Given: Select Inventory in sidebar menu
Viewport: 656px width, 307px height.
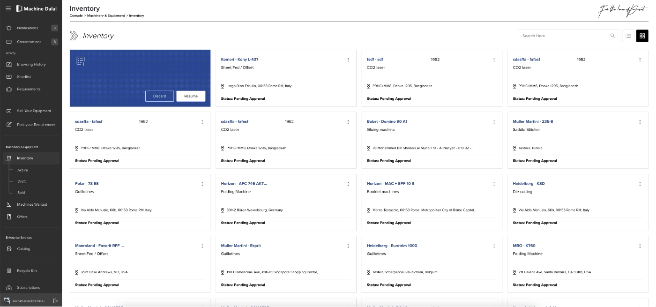Looking at the screenshot, I should pyautogui.click(x=30, y=158).
